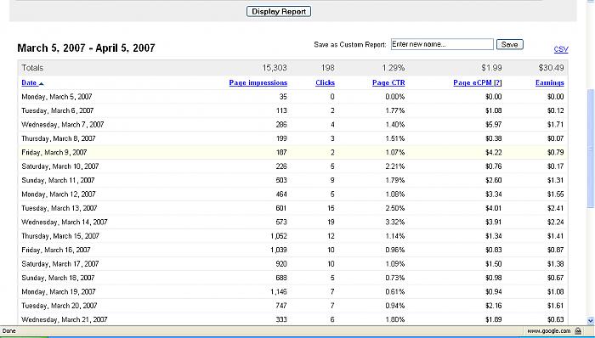Image resolution: width=595 pixels, height=338 pixels.
Task: Click the vertical scrollbar thumb
Action: point(591,148)
